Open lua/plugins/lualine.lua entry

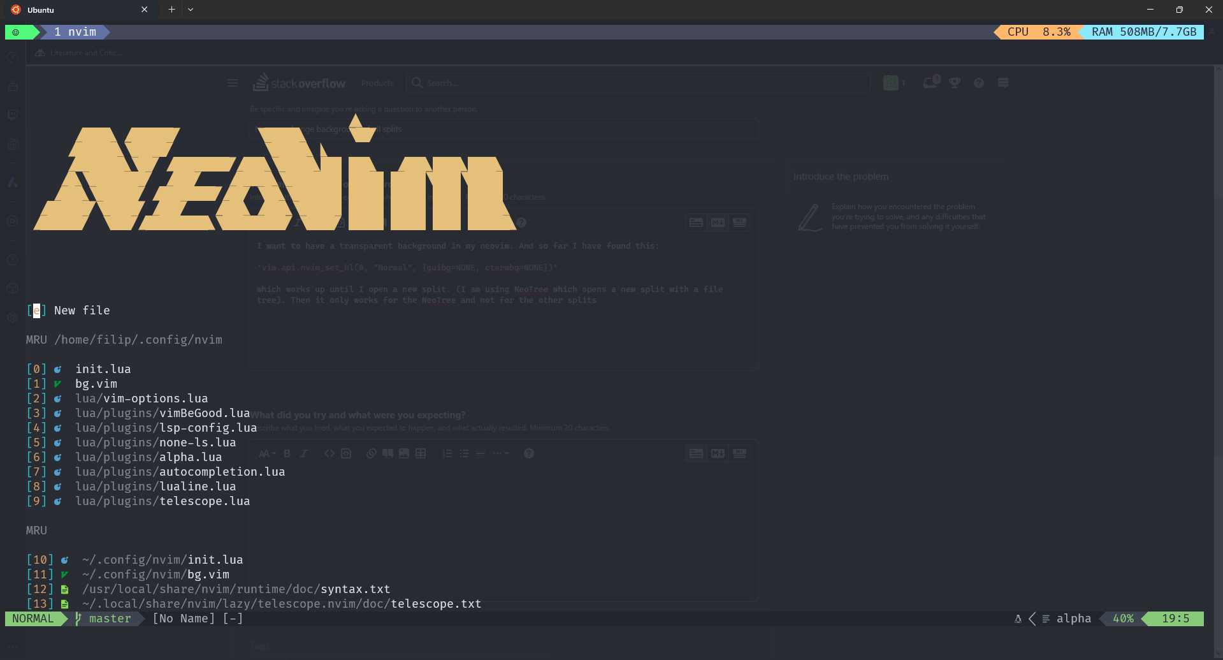pyautogui.click(x=131, y=487)
